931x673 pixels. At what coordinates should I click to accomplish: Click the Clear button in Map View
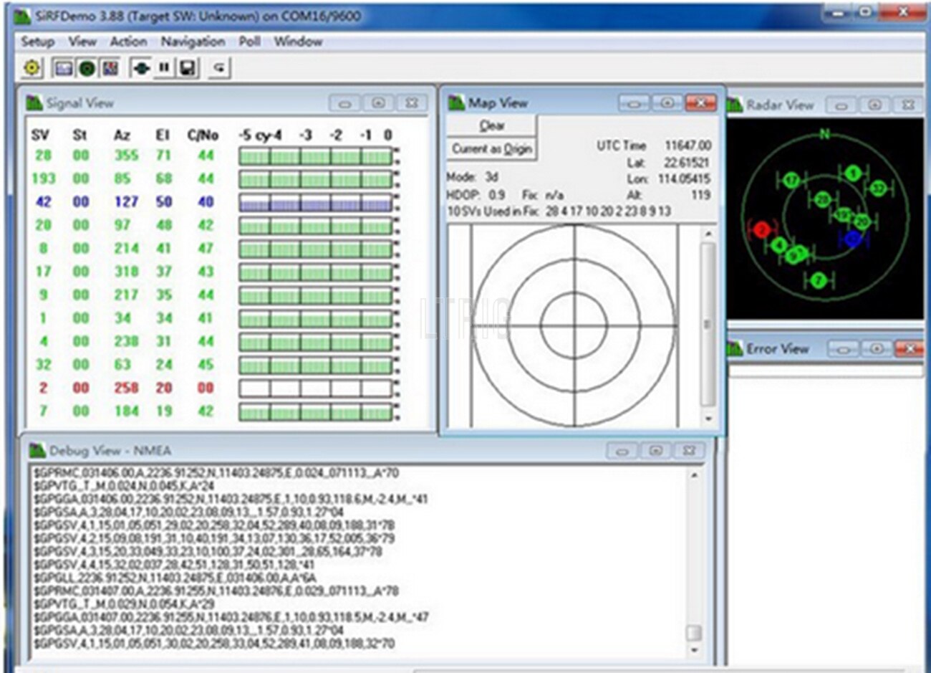491,126
